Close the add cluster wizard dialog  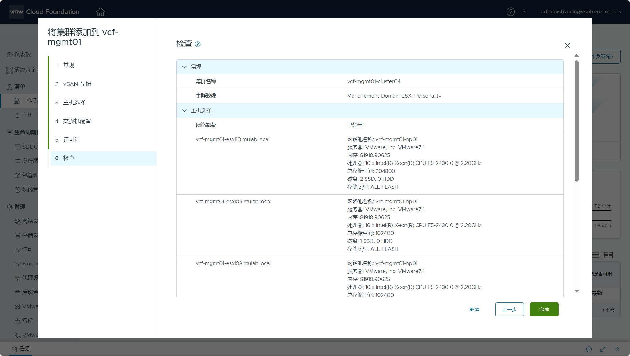(568, 45)
